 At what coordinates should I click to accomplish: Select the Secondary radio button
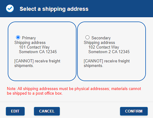coord(87,37)
